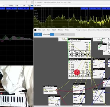Click the plugin Edit... button
Image resolution: width=110 pixels, height=107 pixels.
point(17,6)
